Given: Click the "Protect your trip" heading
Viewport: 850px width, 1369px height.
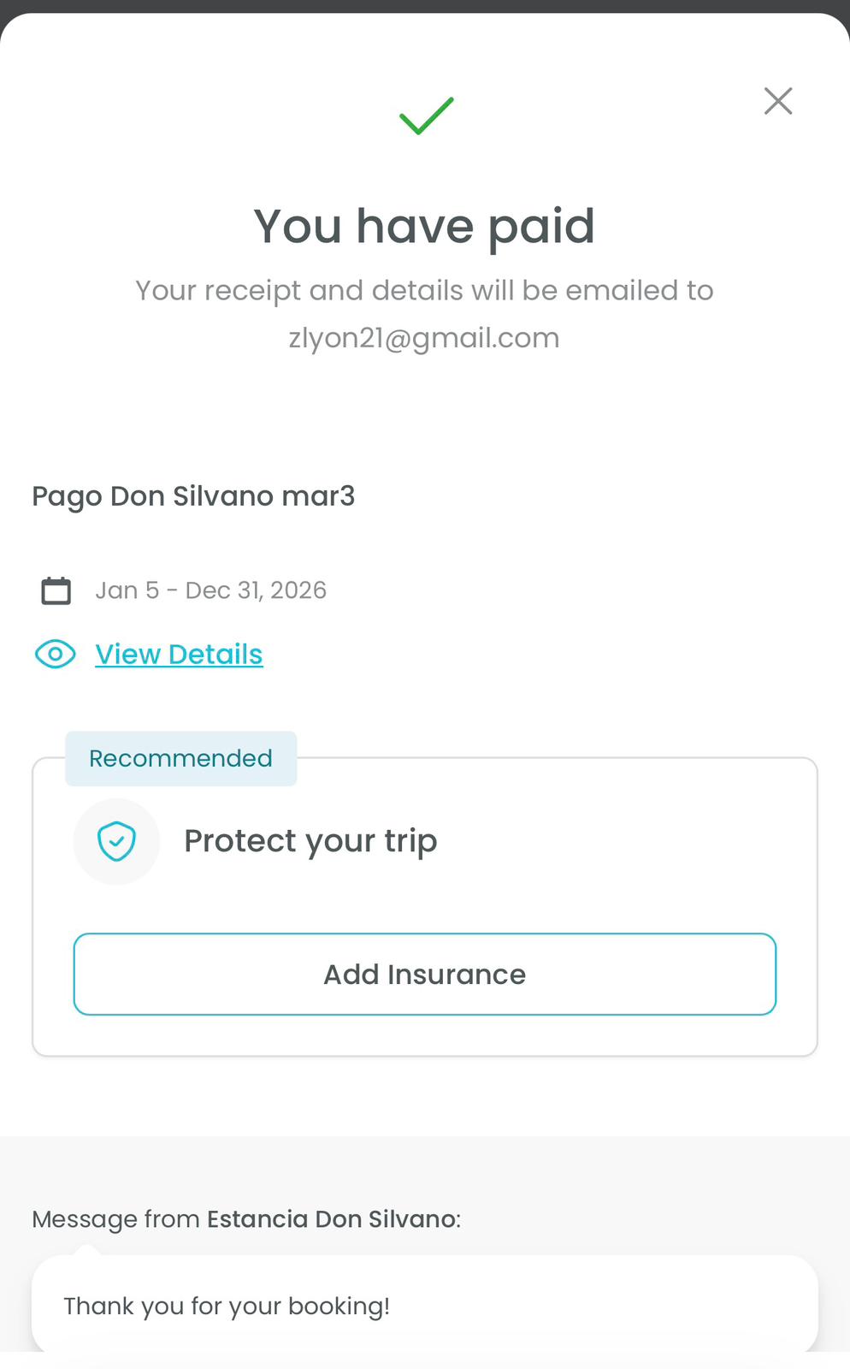Looking at the screenshot, I should tap(310, 841).
